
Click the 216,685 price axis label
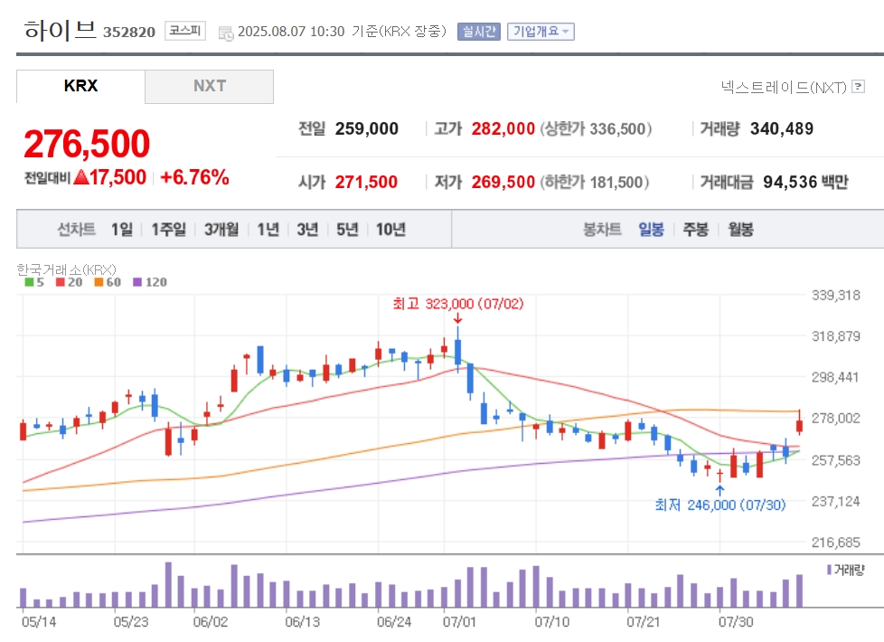[x=835, y=543]
